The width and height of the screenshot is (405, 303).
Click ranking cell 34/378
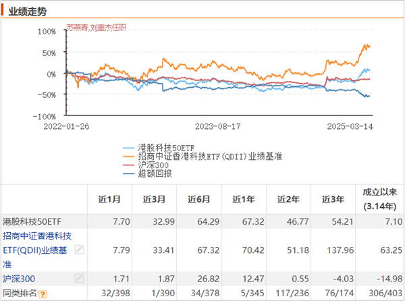click(x=205, y=293)
